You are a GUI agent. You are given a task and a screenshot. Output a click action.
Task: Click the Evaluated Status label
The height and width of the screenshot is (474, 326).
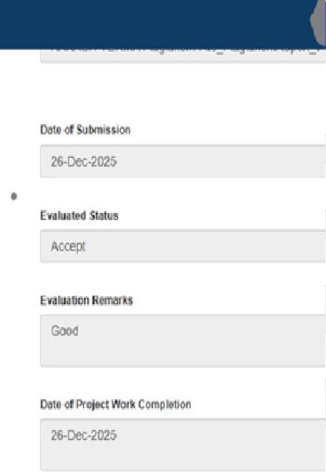point(79,215)
